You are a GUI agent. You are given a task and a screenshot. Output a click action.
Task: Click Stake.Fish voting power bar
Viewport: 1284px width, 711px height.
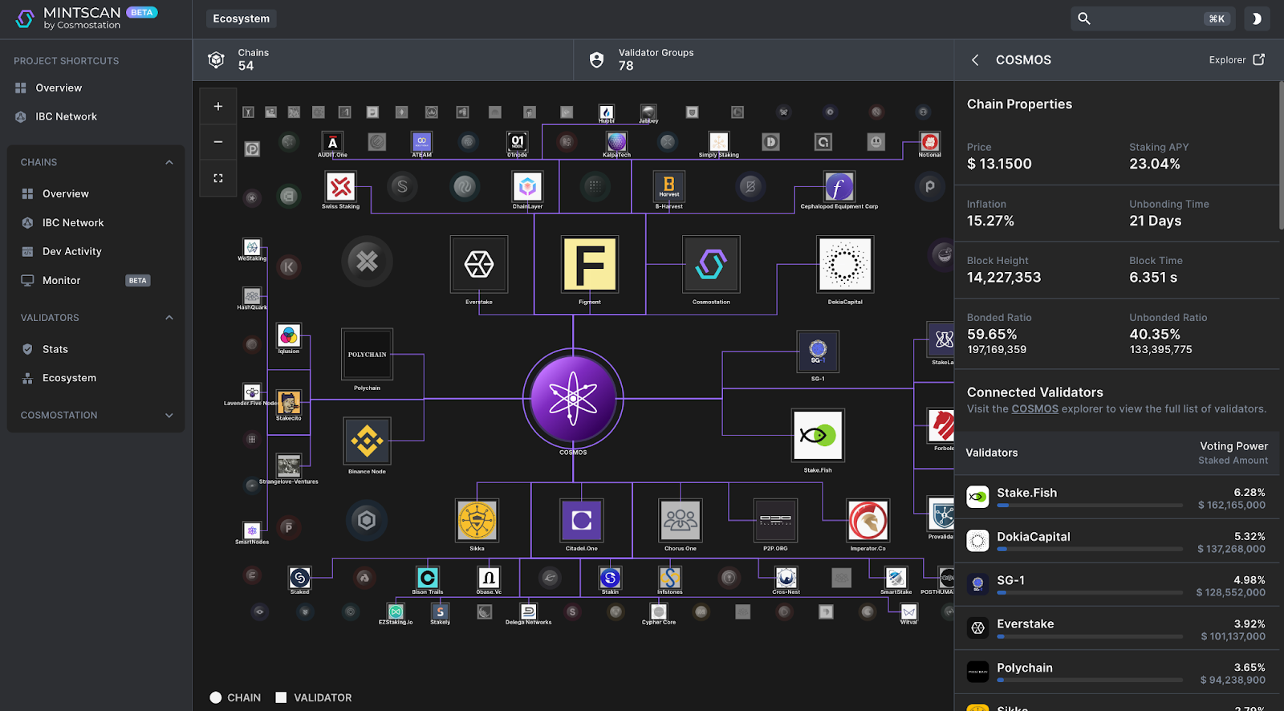(x=1090, y=506)
